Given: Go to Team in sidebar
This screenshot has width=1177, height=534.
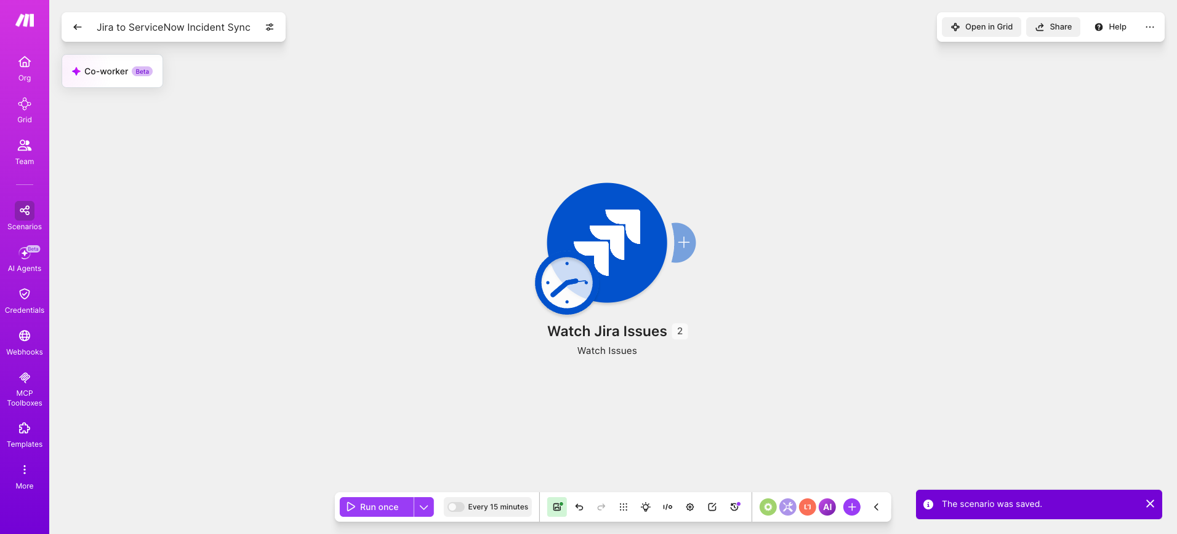Looking at the screenshot, I should [x=25, y=152].
